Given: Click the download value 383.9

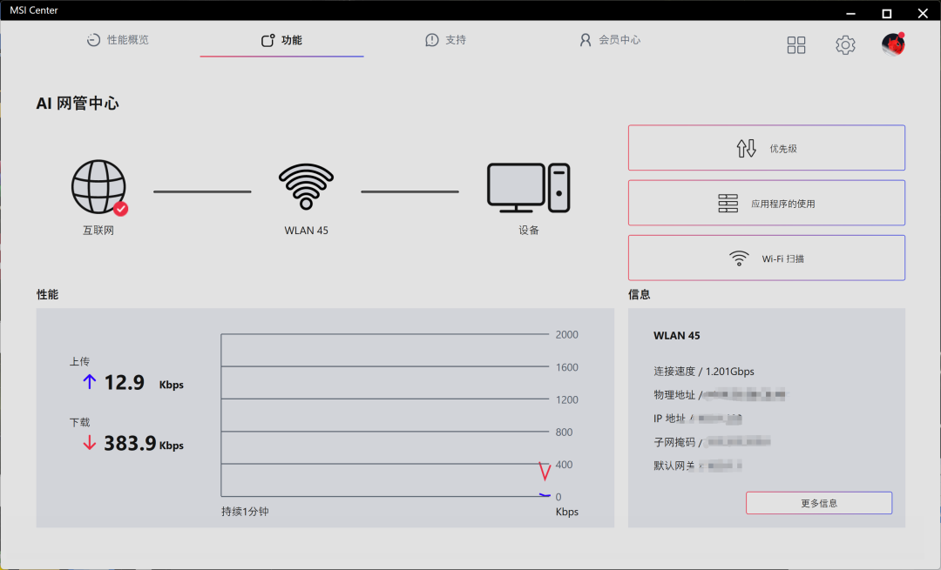Looking at the screenshot, I should [x=130, y=444].
